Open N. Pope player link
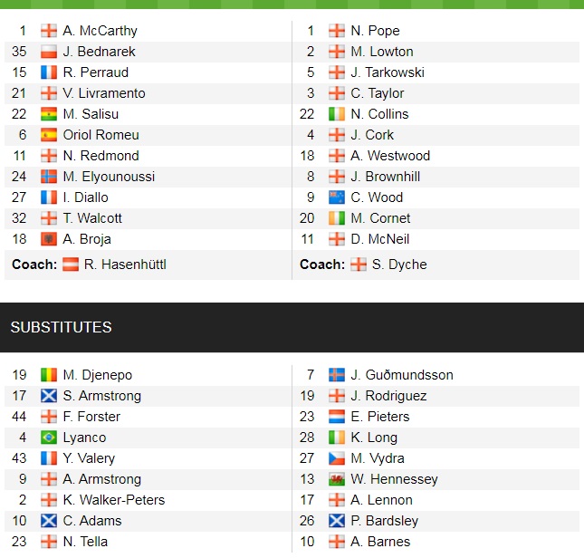 point(375,31)
